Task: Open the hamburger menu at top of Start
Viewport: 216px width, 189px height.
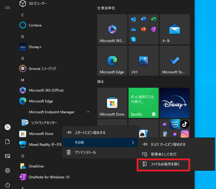Action: [x=7, y=8]
